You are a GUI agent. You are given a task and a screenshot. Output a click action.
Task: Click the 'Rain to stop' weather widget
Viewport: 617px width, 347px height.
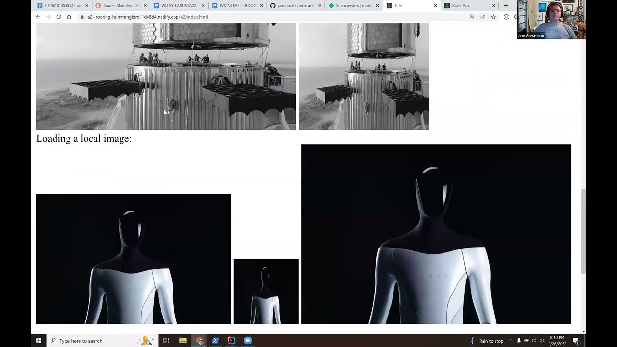(487, 341)
